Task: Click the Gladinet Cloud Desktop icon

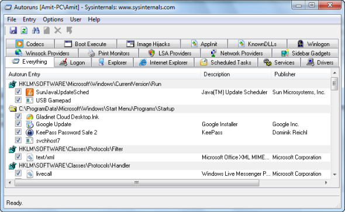Action: (x=29, y=117)
